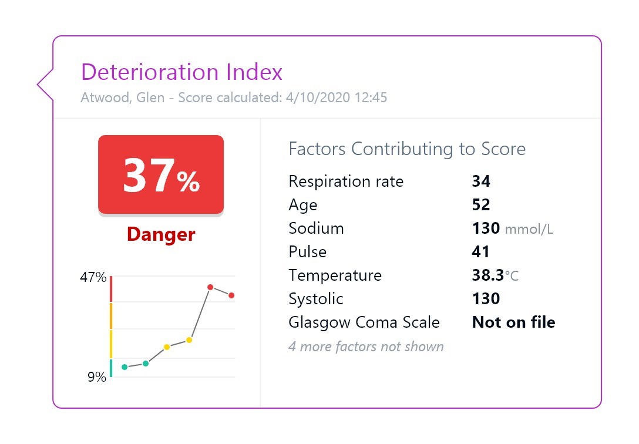This screenshot has width=639, height=444.
Task: Click the orange segment of the risk scale
Action: [x=111, y=316]
